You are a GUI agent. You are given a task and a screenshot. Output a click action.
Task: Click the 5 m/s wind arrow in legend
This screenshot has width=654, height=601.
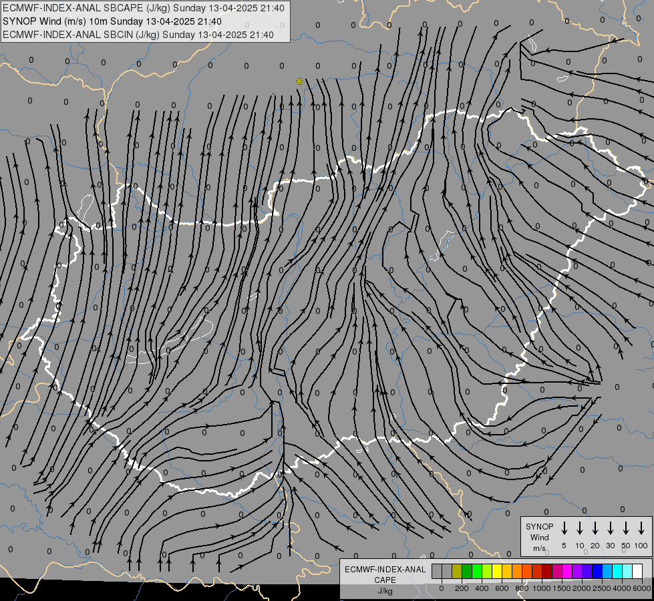point(564,528)
